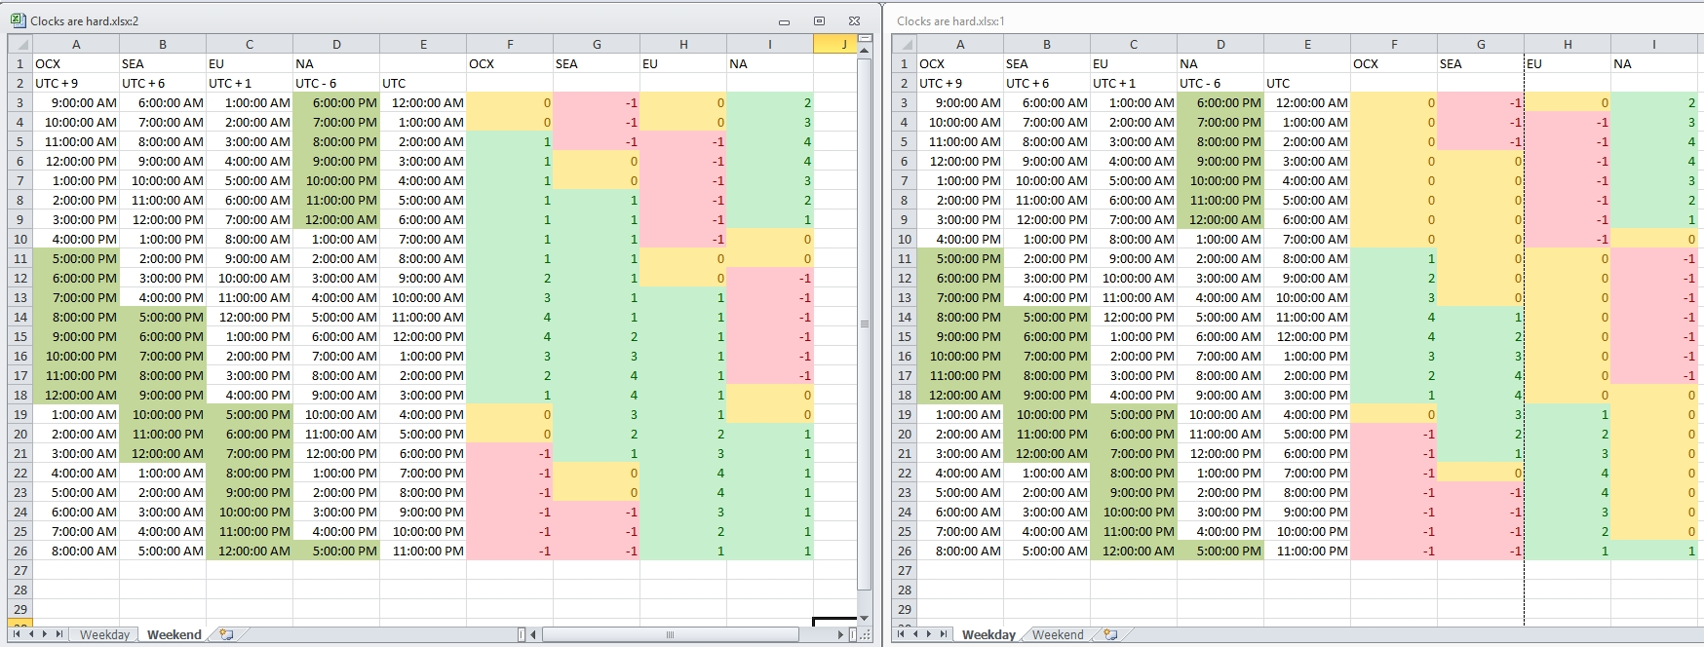Click cell C1 labeled EU in the xlsx:1 window
1704x647 pixels.
pos(1134,63)
